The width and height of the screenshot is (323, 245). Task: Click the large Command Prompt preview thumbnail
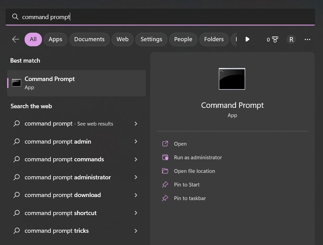232,79
